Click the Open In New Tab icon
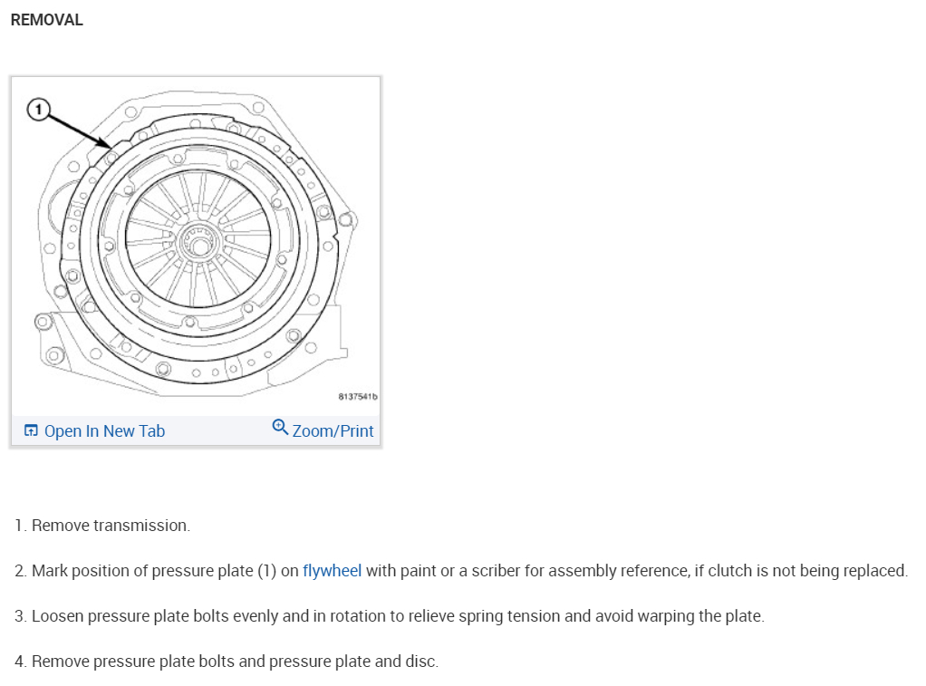 pos(31,431)
